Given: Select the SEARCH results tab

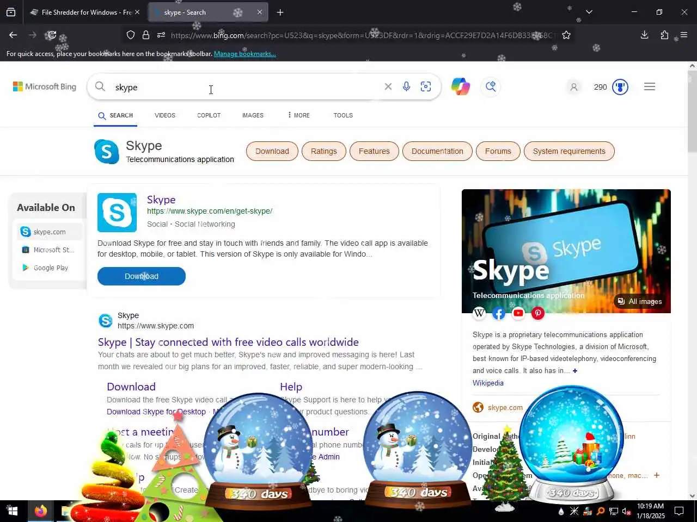Looking at the screenshot, I should tap(115, 115).
